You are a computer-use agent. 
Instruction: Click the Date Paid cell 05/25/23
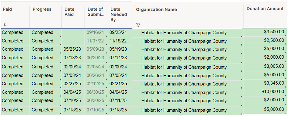73,49
